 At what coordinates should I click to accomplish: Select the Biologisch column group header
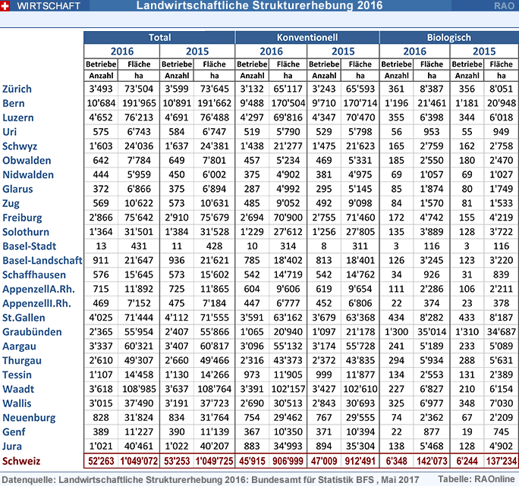point(448,36)
